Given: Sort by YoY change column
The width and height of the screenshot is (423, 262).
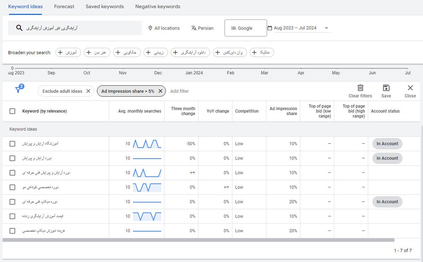Looking at the screenshot, I should click(218, 111).
